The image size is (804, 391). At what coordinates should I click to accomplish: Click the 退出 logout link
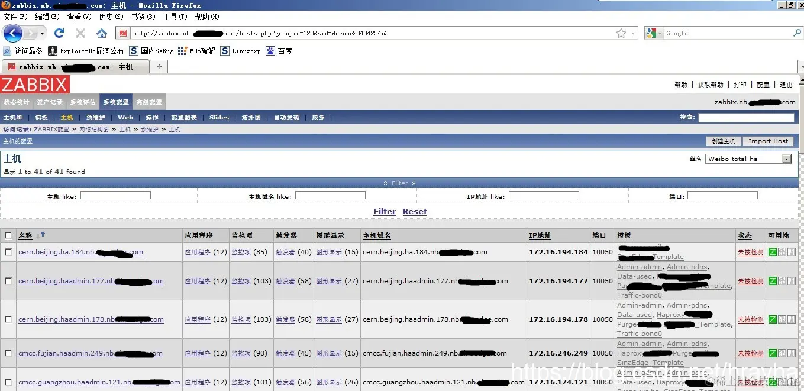click(x=786, y=85)
